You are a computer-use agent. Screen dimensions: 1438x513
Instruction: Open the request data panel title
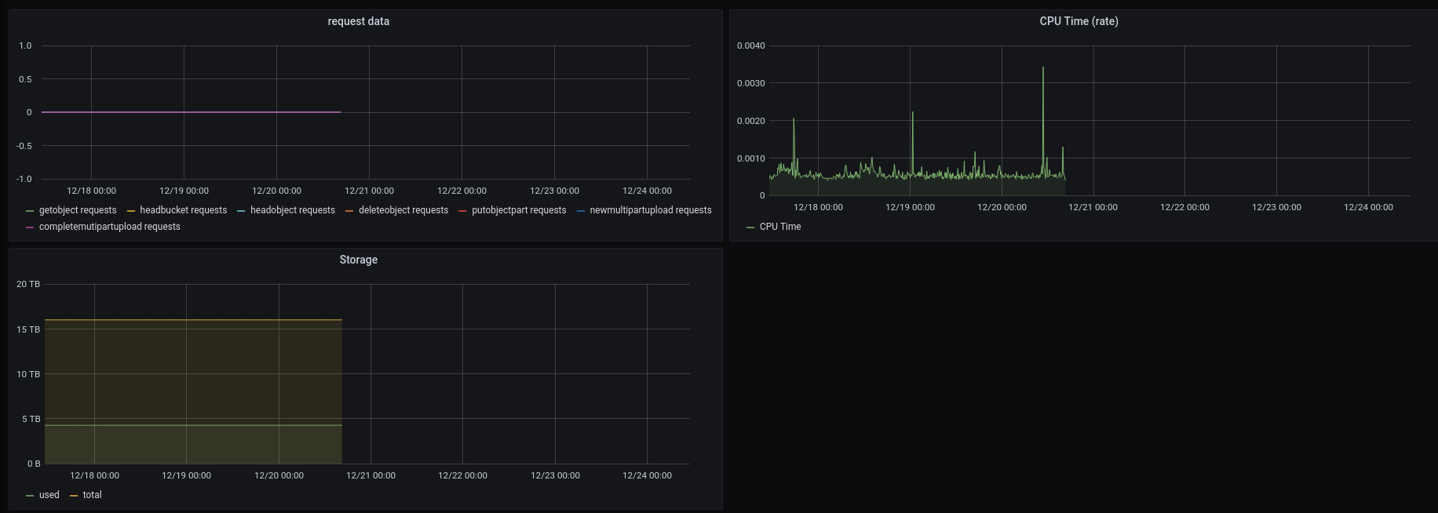(x=358, y=21)
